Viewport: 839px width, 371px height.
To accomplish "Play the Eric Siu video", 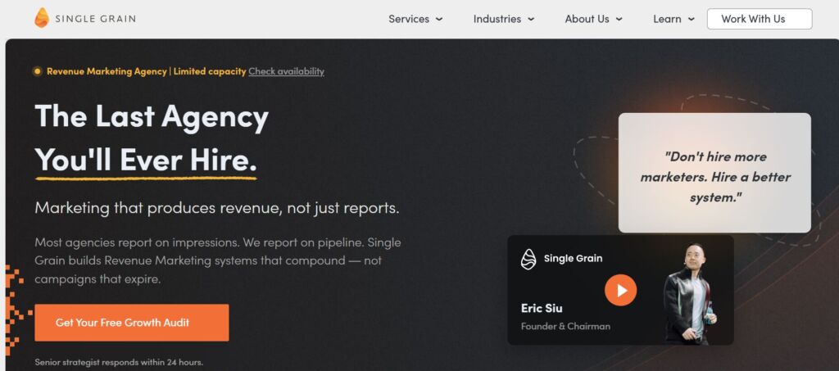I will point(621,290).
